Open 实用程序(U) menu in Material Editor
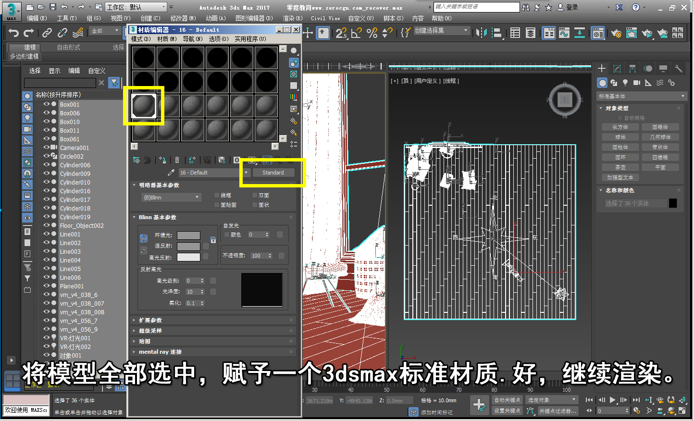694x421 pixels. click(x=250, y=39)
